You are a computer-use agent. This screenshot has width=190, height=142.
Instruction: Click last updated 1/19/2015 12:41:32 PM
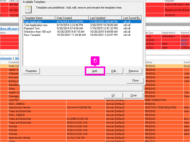[104, 28]
